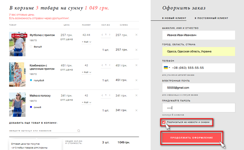Open the Майка в полоску product link
Image resolution: width=244 pixels, height=150 pixels.
40,96
